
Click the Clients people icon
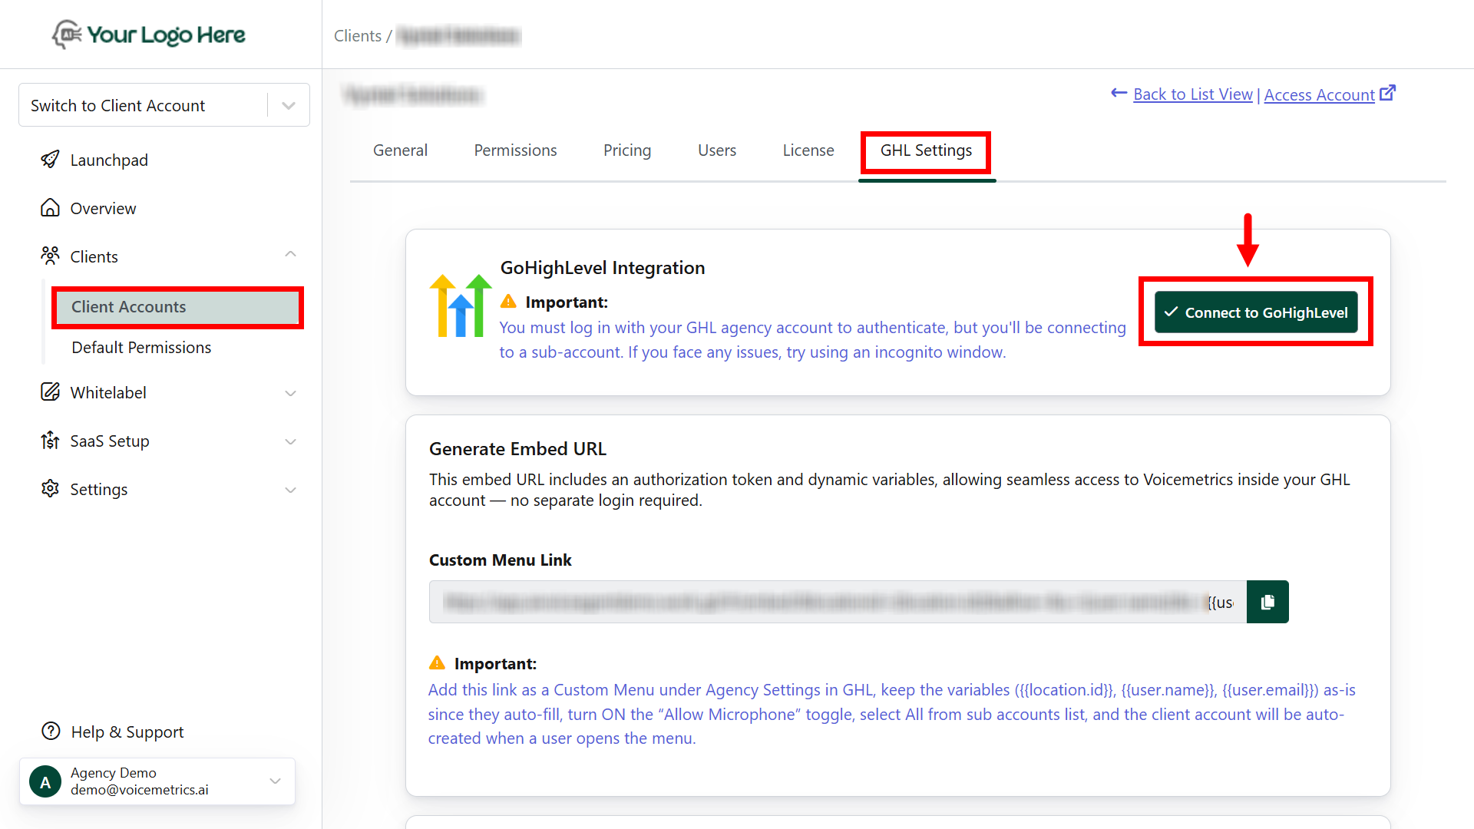(x=50, y=256)
